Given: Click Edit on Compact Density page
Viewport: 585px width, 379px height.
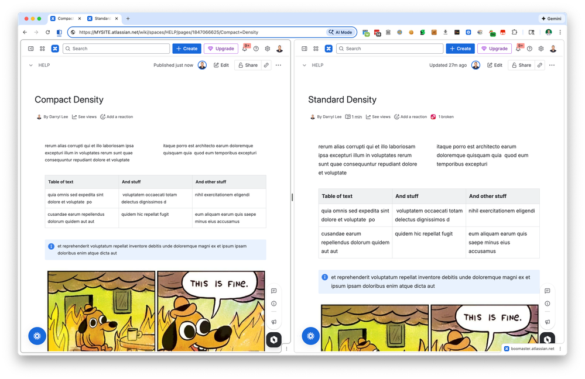Looking at the screenshot, I should click(221, 65).
